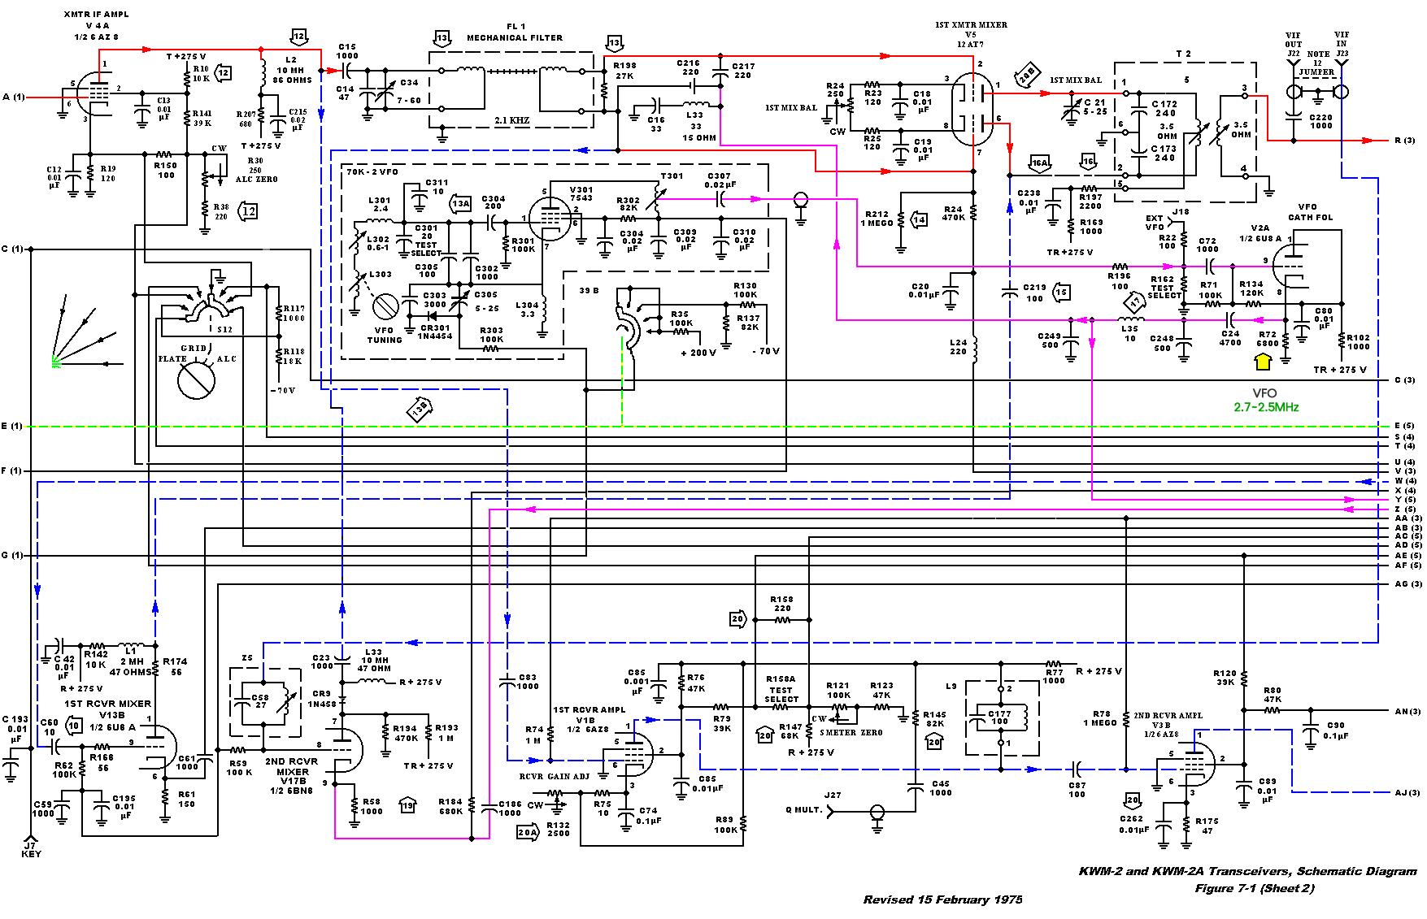Click the C177 100 label inside L9
Screen dimensions: 1427x919
click(x=999, y=717)
